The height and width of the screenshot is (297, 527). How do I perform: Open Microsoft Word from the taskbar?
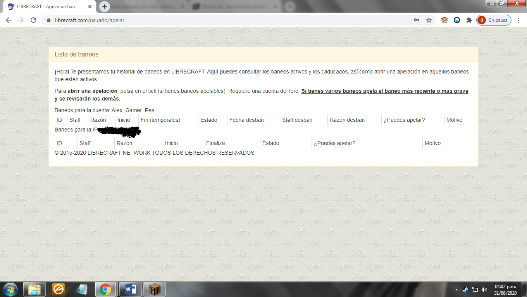131,289
